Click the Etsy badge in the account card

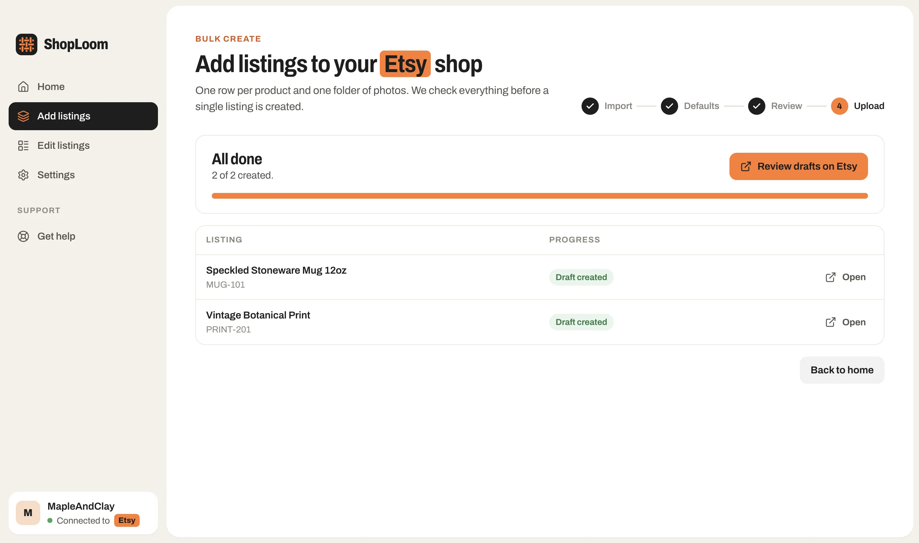(127, 520)
